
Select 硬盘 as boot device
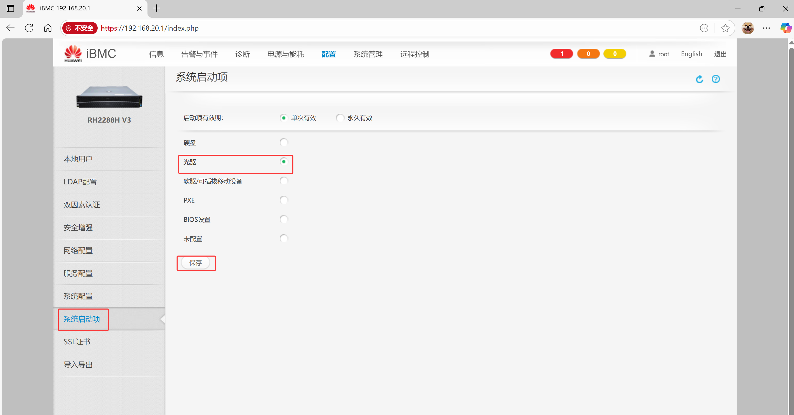pyautogui.click(x=284, y=142)
